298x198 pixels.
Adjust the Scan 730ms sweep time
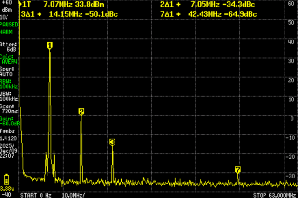pyautogui.click(x=9, y=109)
